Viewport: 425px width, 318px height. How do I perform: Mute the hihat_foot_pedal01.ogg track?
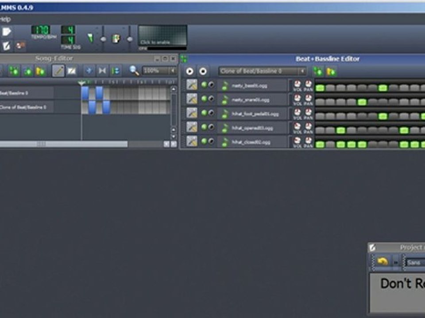point(204,113)
